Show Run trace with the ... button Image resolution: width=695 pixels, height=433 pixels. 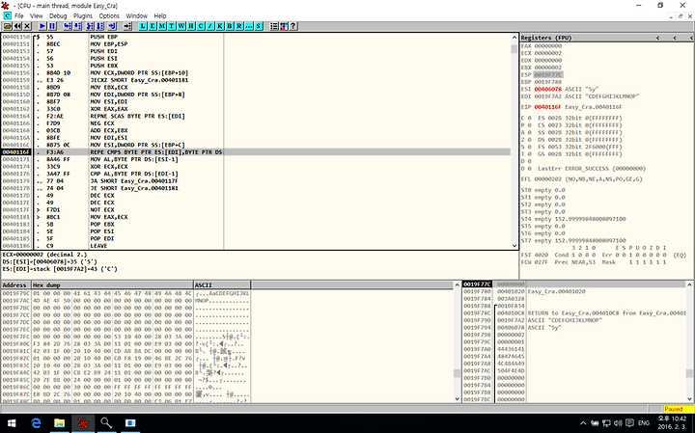[249, 26]
